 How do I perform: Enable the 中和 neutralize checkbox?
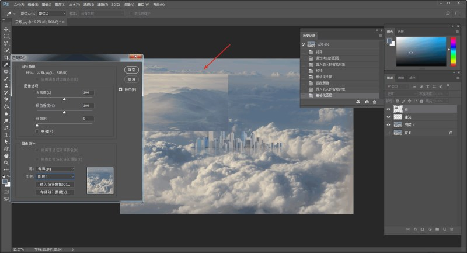(37, 131)
